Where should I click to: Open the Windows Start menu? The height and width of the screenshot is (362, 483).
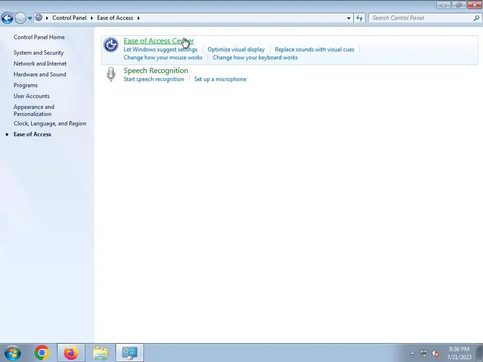coord(13,353)
